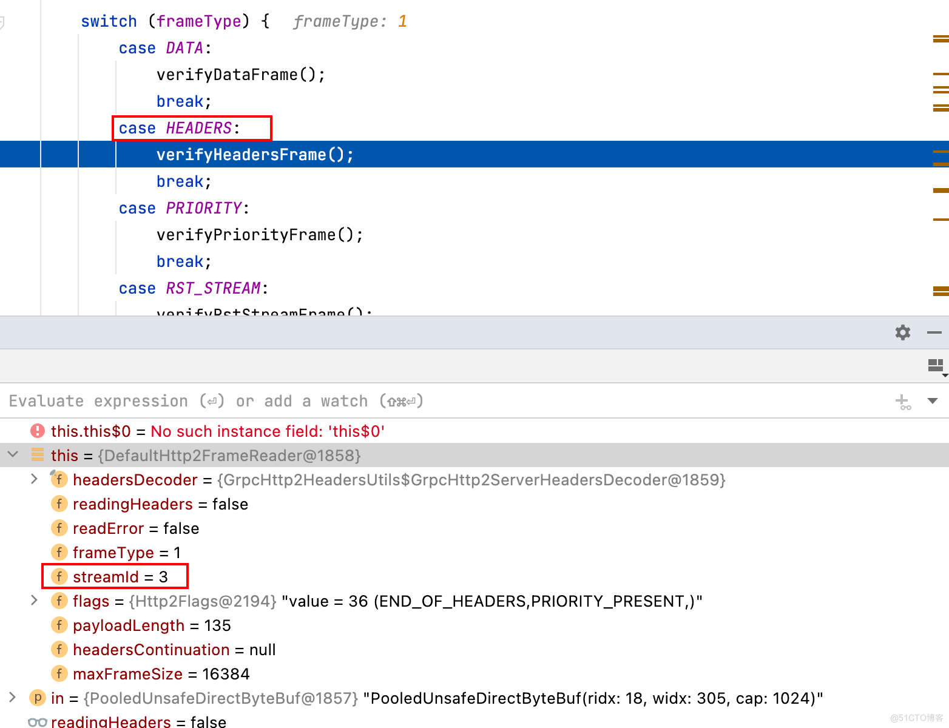Open the evaluate expression history dropdown

point(933,401)
